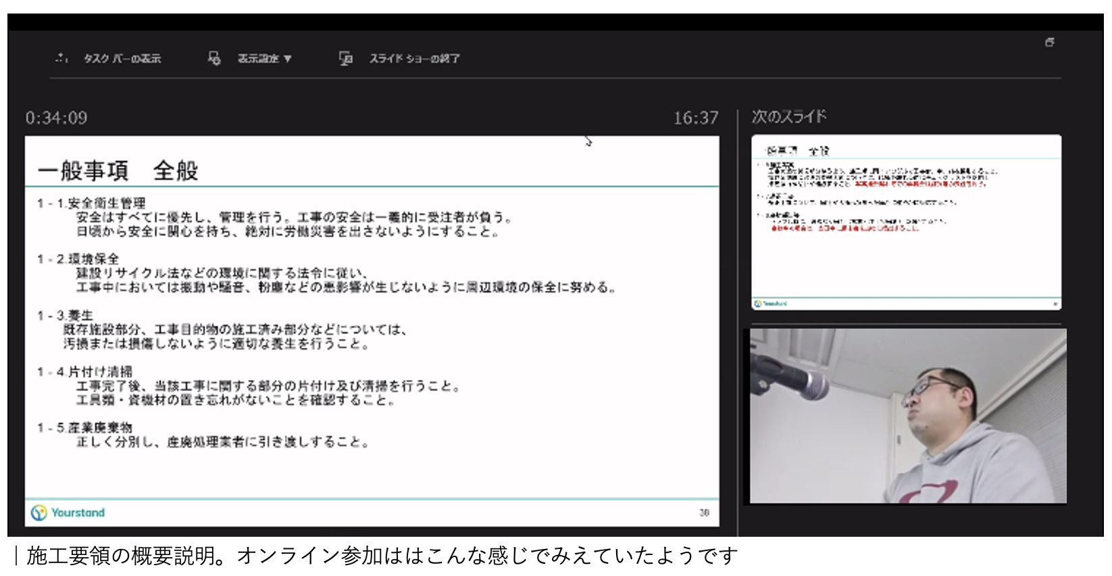Screen dimensions: 1112x576
Task: Select the speaker's webcam video feed
Action: pyautogui.click(x=908, y=416)
